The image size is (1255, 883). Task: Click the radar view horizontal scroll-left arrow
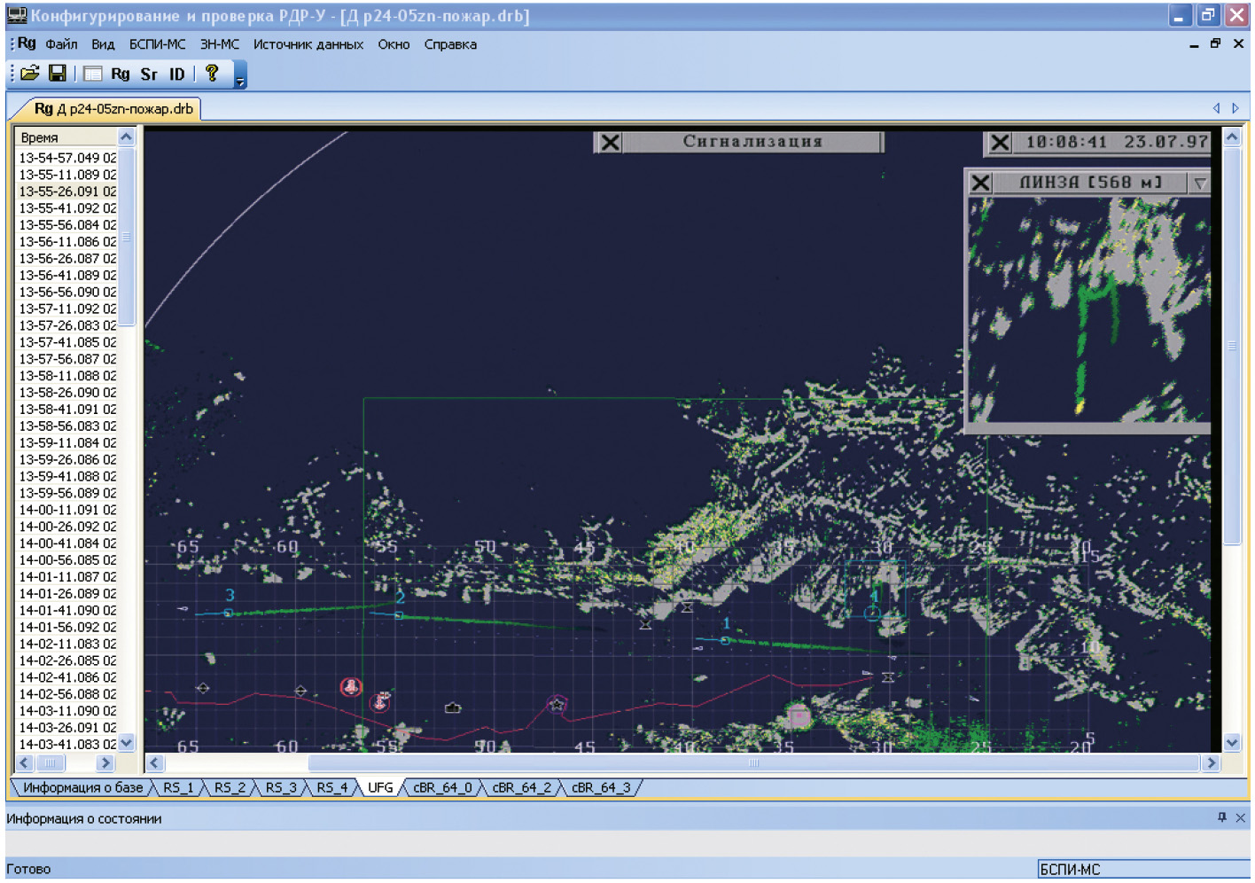pyautogui.click(x=155, y=762)
